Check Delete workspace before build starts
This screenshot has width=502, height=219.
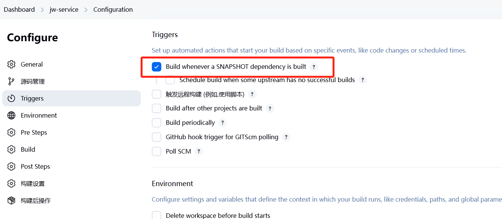point(157,216)
